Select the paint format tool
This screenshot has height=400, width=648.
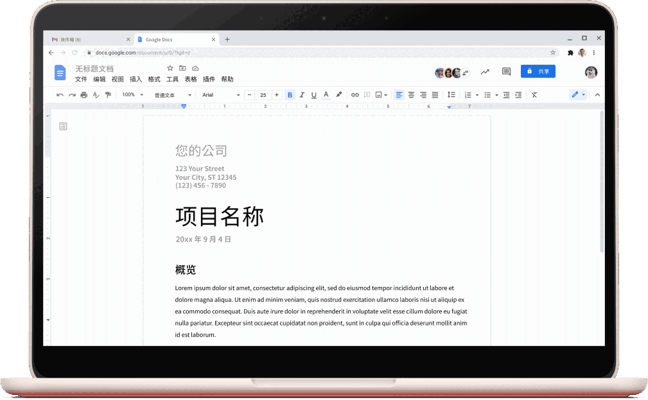coord(107,94)
